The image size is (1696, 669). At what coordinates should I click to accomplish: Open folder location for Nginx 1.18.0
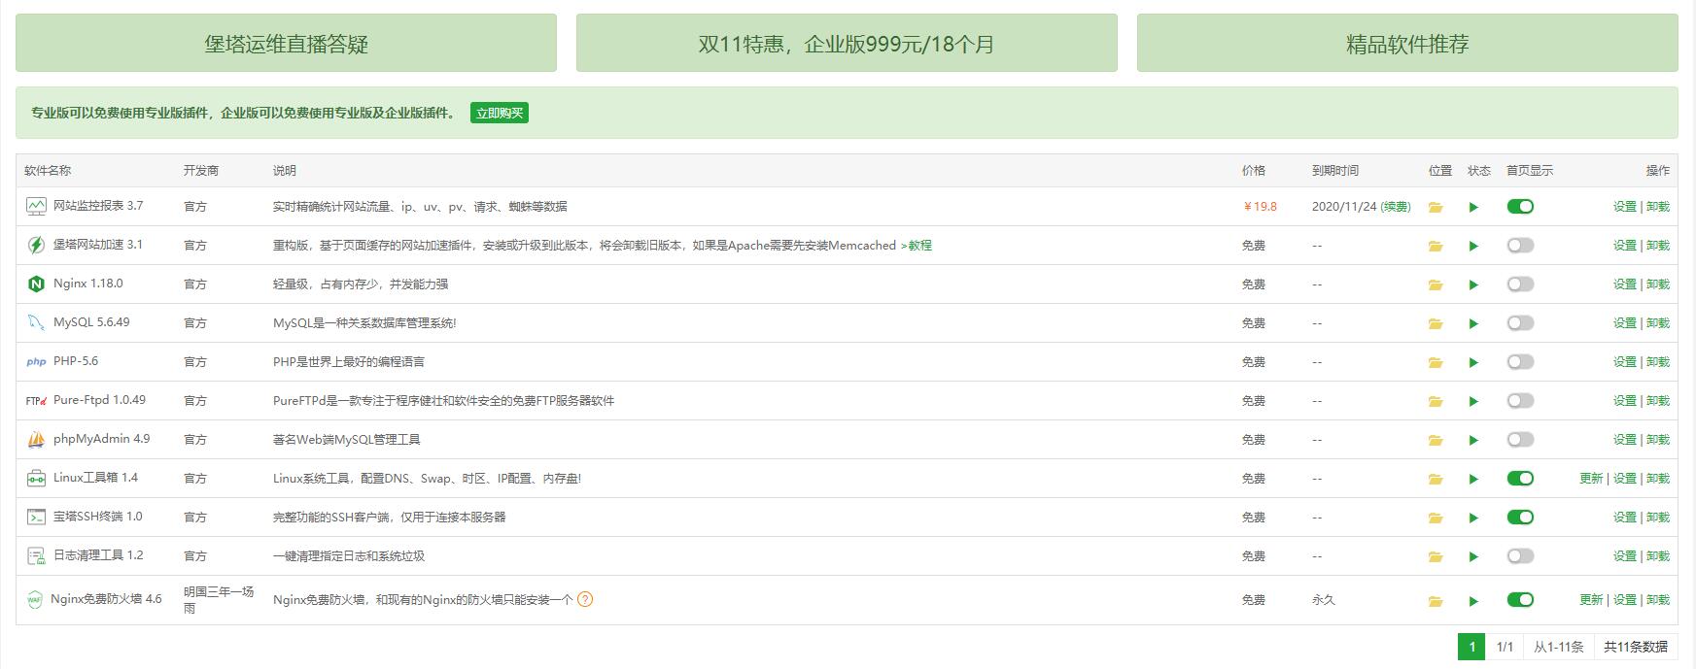click(1436, 284)
